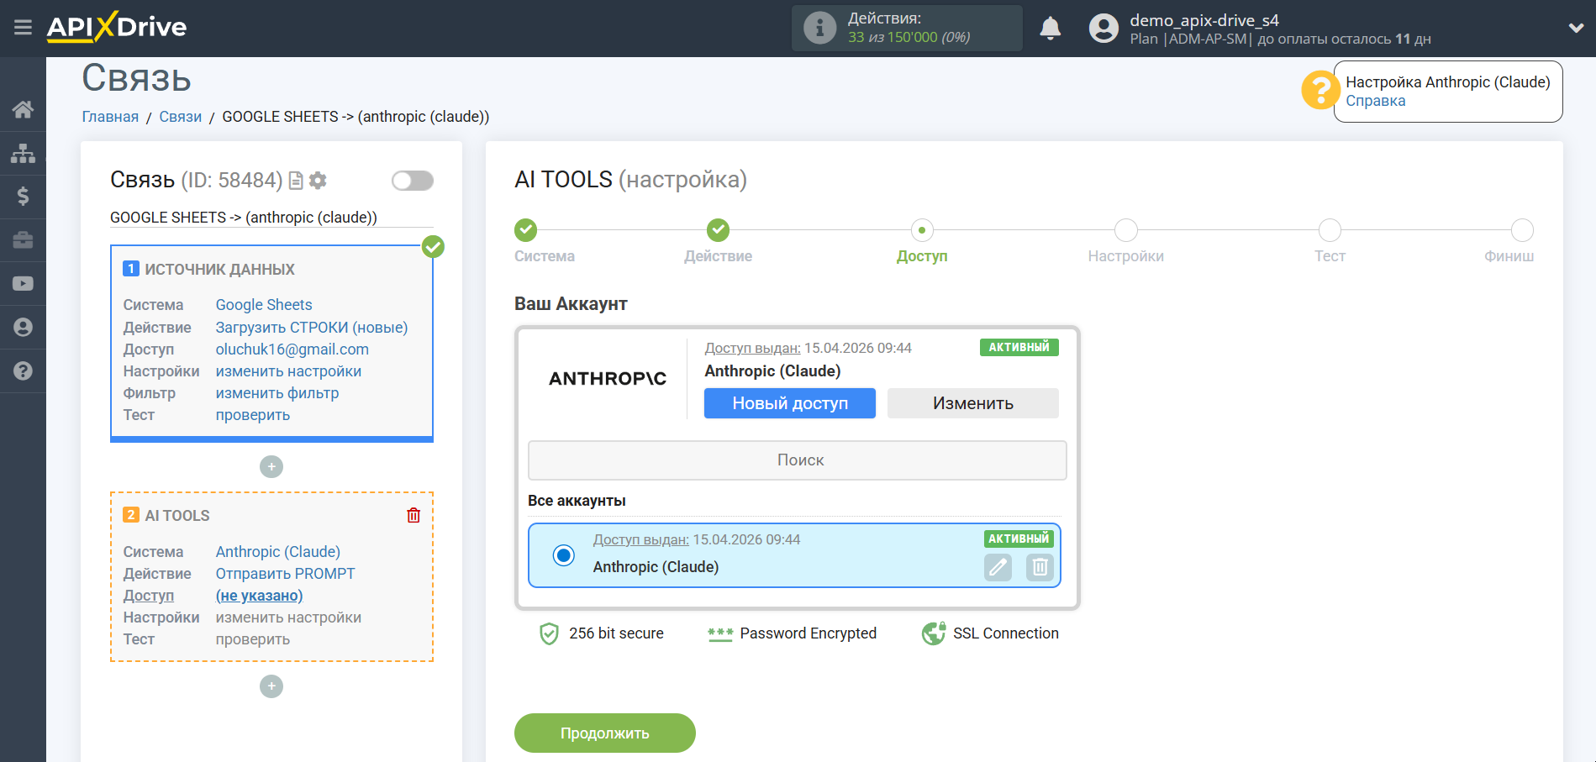
Task: Open the YouTube video icon in sidebar
Action: pyautogui.click(x=23, y=284)
